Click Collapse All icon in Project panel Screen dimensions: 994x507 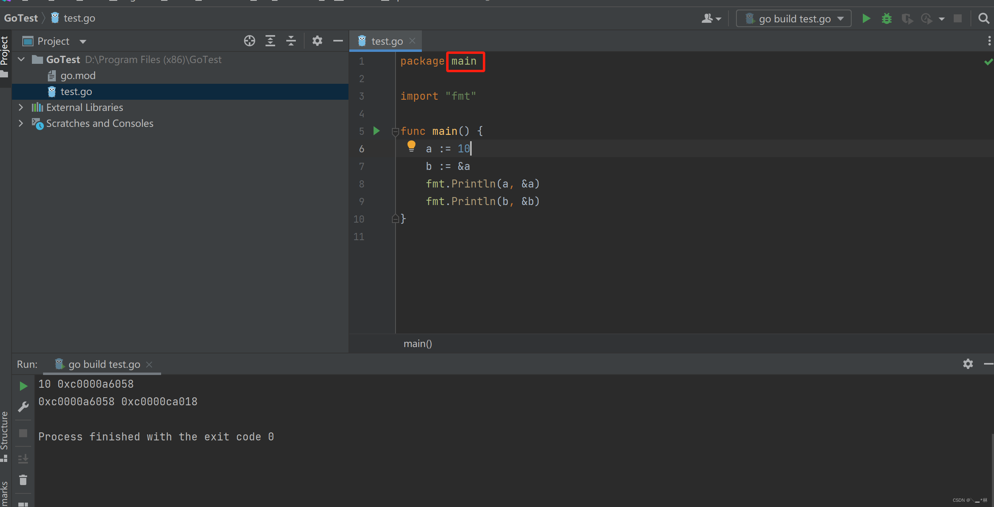pos(291,41)
